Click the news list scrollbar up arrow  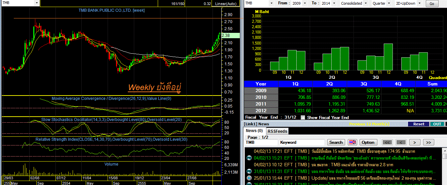[445, 150]
